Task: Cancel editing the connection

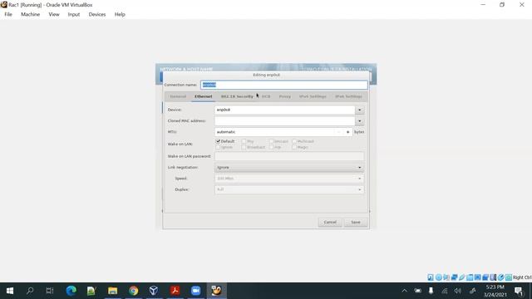Action: tap(330, 223)
